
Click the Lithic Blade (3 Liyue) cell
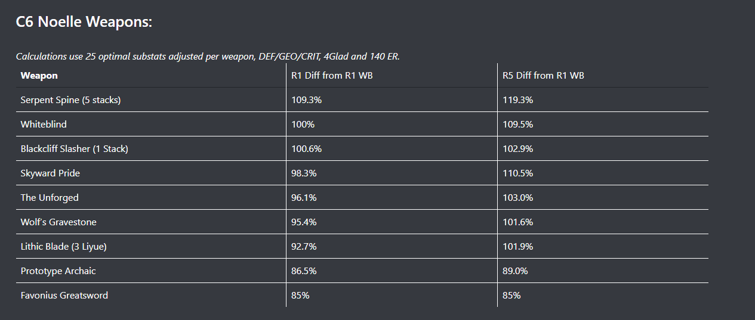(x=64, y=247)
